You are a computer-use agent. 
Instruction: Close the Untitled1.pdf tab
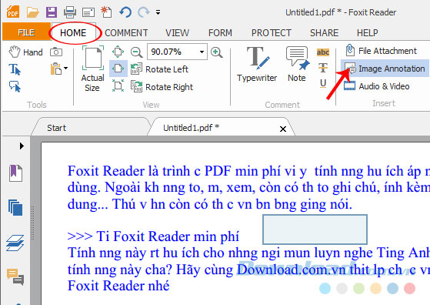coord(283,129)
